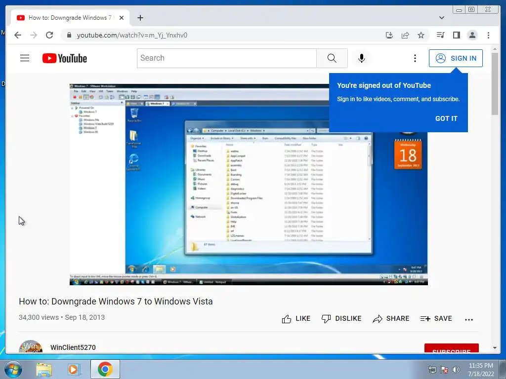Click the Chrome taskbar button

tap(105, 369)
